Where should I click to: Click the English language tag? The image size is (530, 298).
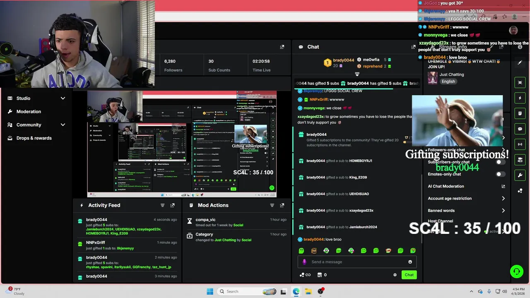point(448,82)
